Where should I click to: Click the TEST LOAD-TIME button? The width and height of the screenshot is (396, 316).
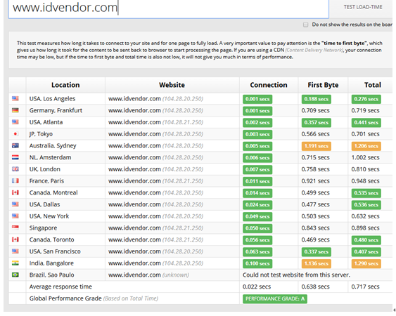[x=363, y=7]
